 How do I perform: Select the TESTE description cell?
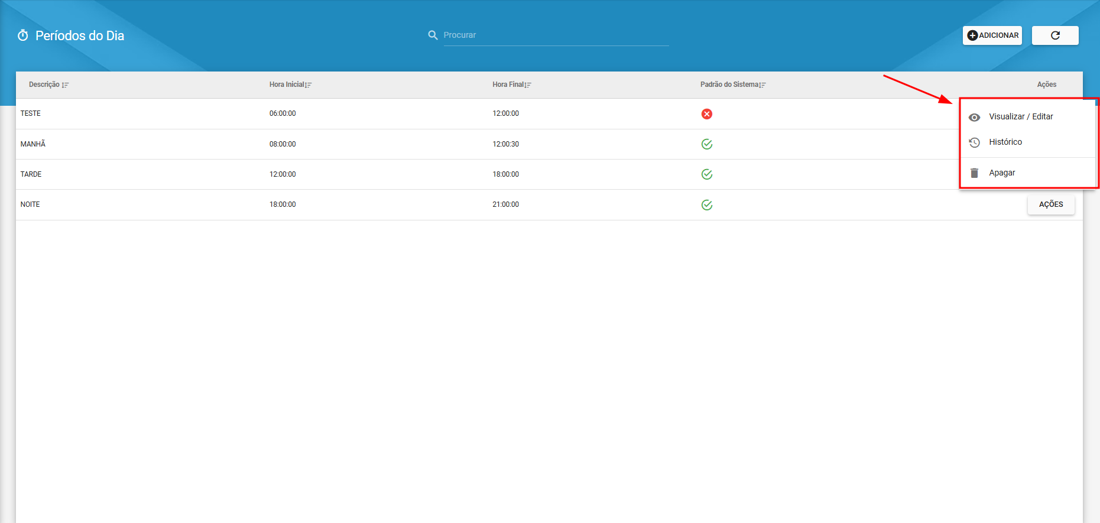point(31,113)
